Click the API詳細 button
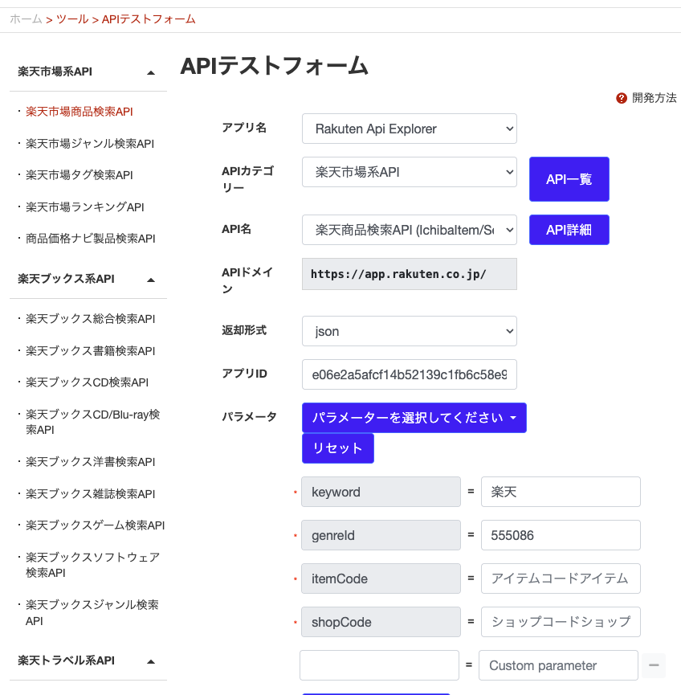 569,230
